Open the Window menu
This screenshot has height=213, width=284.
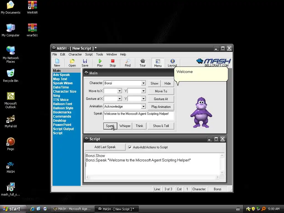click(x=111, y=54)
